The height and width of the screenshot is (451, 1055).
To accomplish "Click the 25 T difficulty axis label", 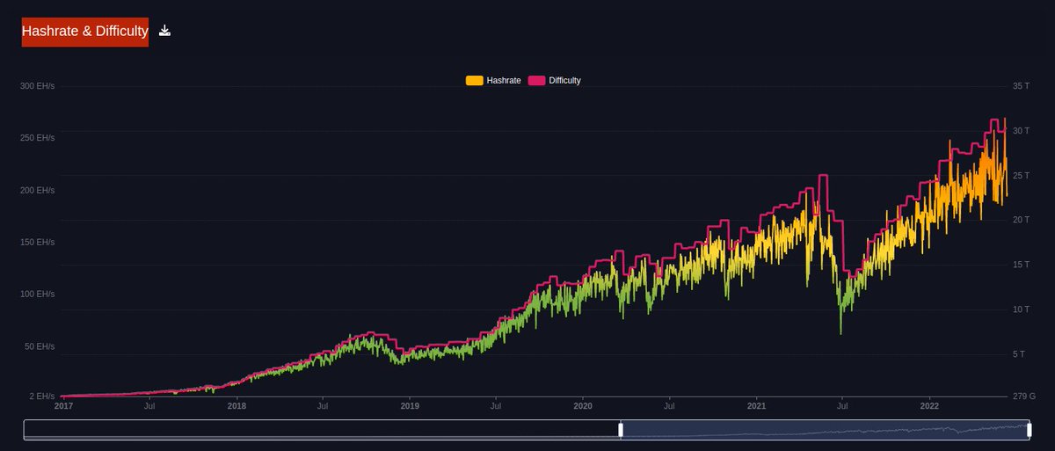I will click(1021, 175).
